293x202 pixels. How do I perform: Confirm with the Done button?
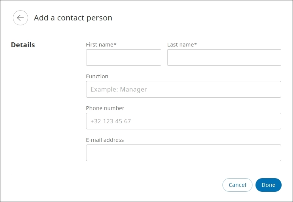(x=268, y=185)
